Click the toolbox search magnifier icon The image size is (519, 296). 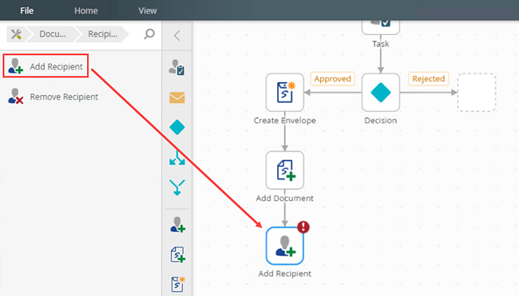coord(149,34)
